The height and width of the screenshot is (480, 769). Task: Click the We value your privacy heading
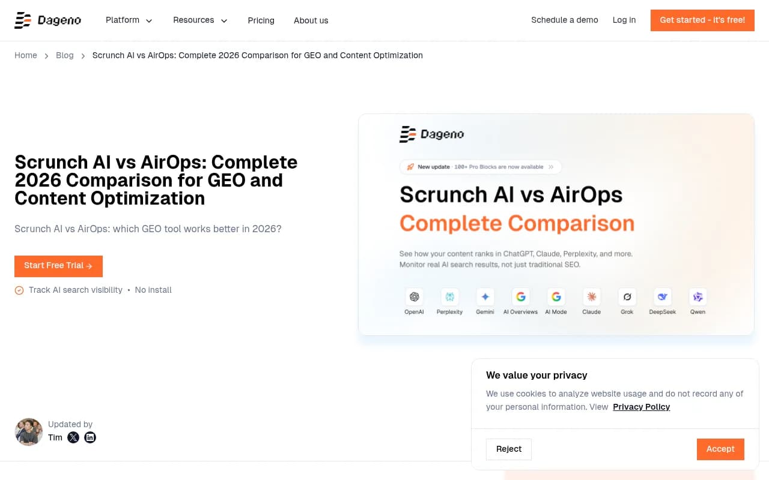pyautogui.click(x=536, y=375)
